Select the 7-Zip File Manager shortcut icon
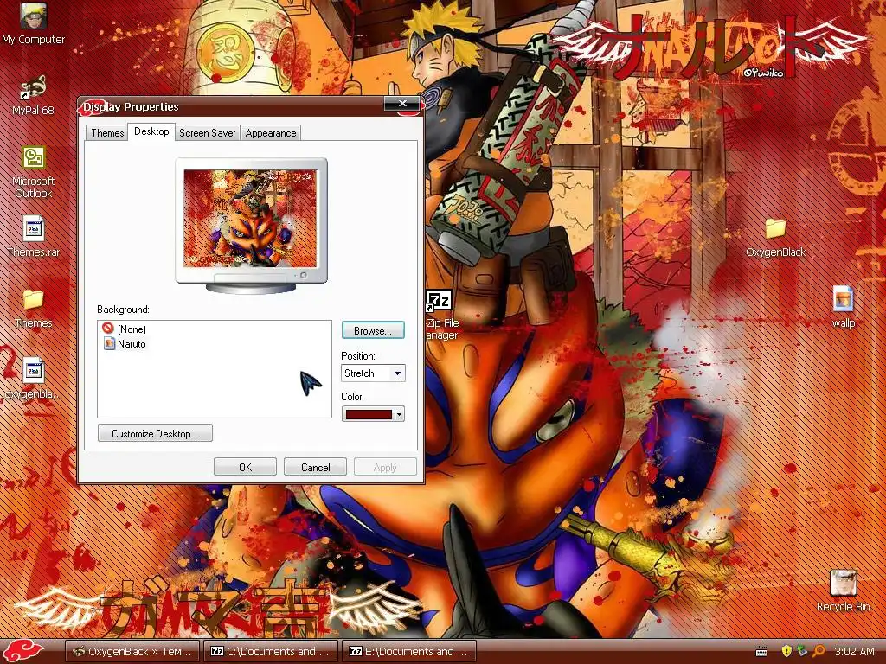Image resolution: width=886 pixels, height=664 pixels. (439, 300)
